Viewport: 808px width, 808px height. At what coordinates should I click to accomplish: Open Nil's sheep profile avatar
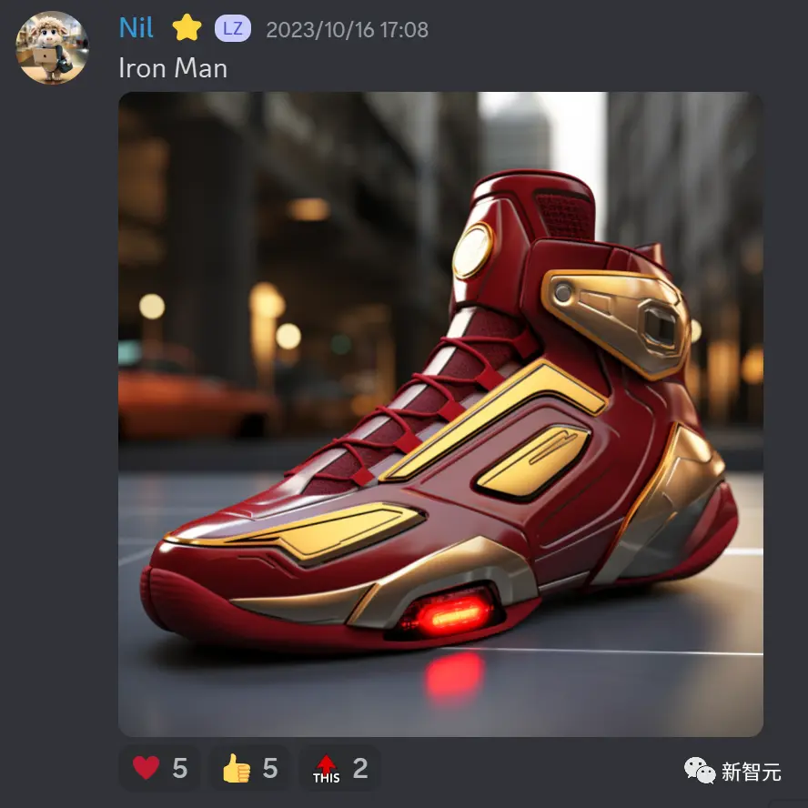(52, 47)
